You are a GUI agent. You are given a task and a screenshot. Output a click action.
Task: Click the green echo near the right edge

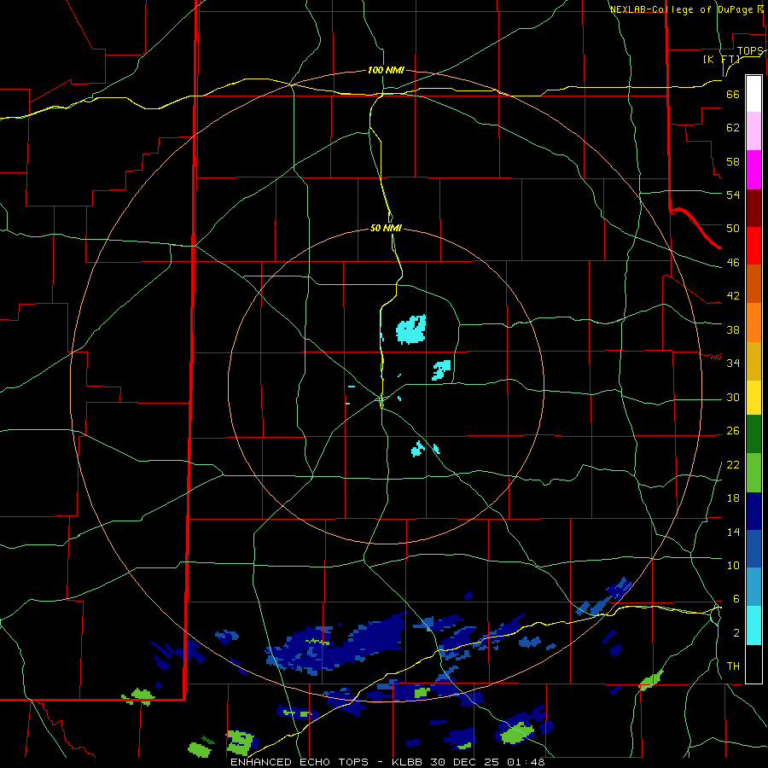[x=651, y=680]
